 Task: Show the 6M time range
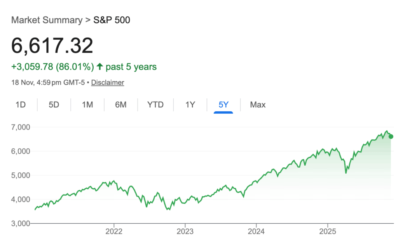tap(121, 105)
